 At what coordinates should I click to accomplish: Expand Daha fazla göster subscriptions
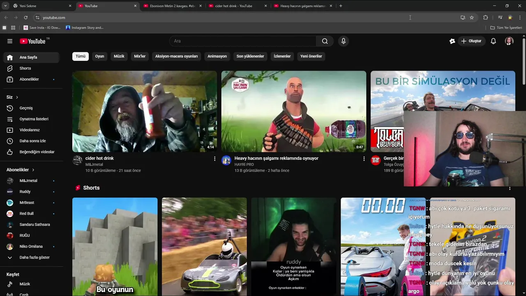tap(31, 257)
